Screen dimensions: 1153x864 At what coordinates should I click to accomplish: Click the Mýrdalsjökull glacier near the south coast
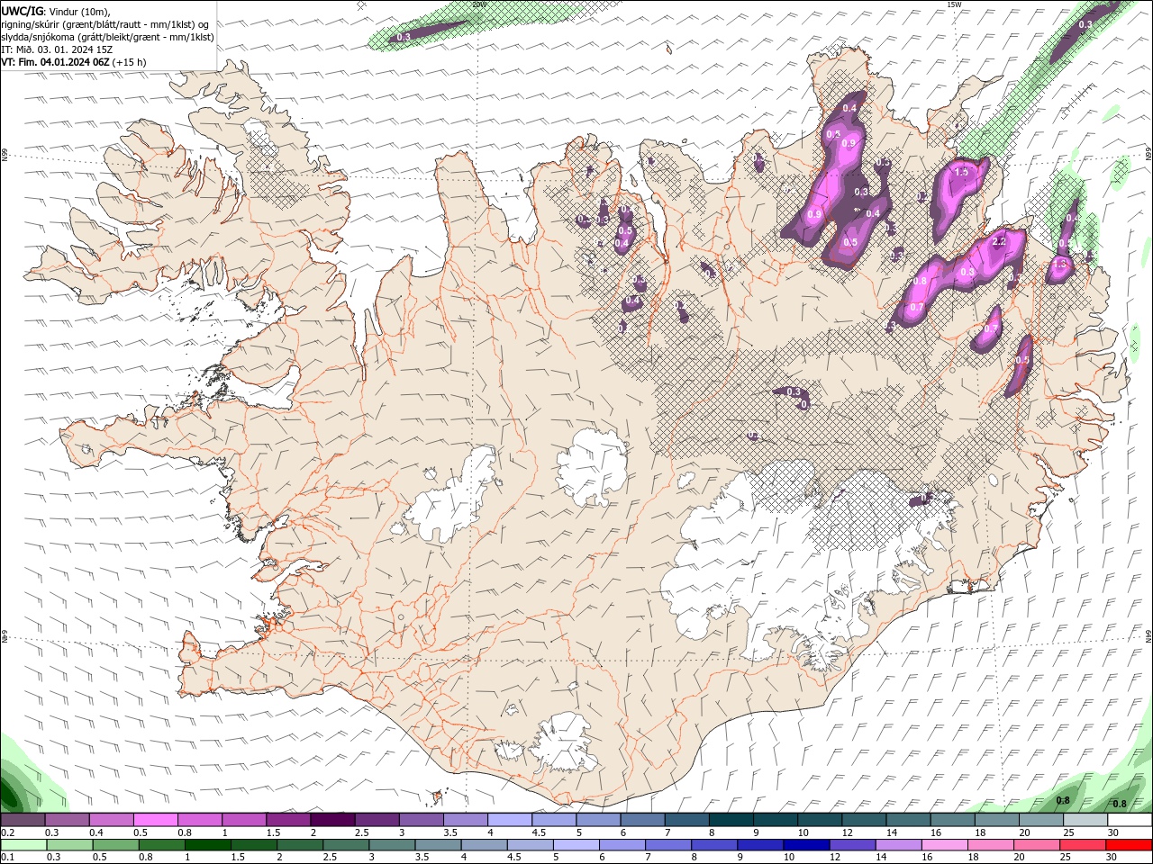point(564,743)
